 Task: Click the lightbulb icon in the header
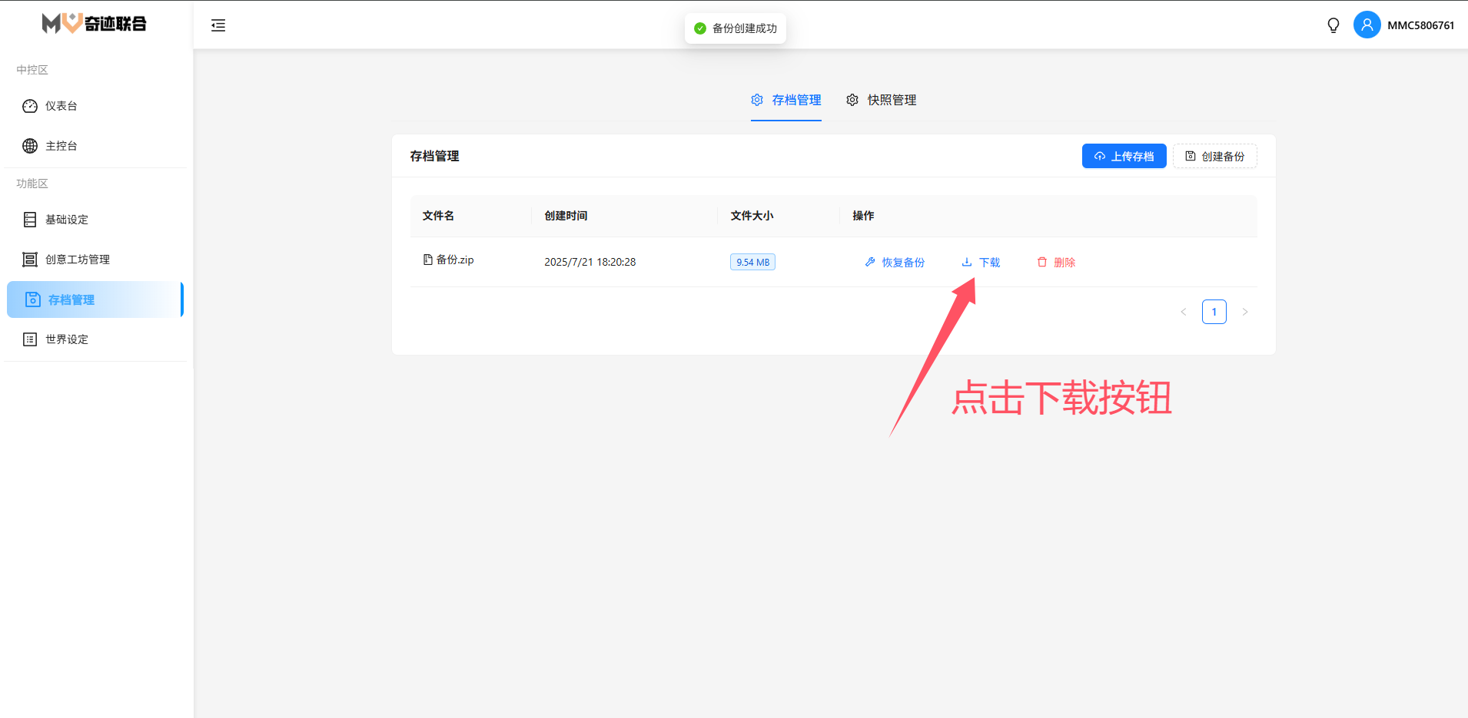(x=1333, y=25)
